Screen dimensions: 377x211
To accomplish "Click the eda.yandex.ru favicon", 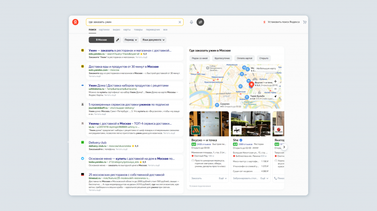I will (x=83, y=50).
